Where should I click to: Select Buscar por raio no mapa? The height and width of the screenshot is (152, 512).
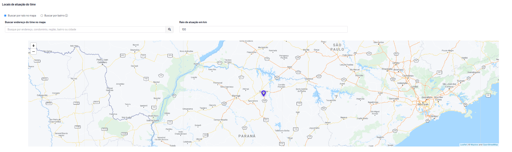coord(5,16)
